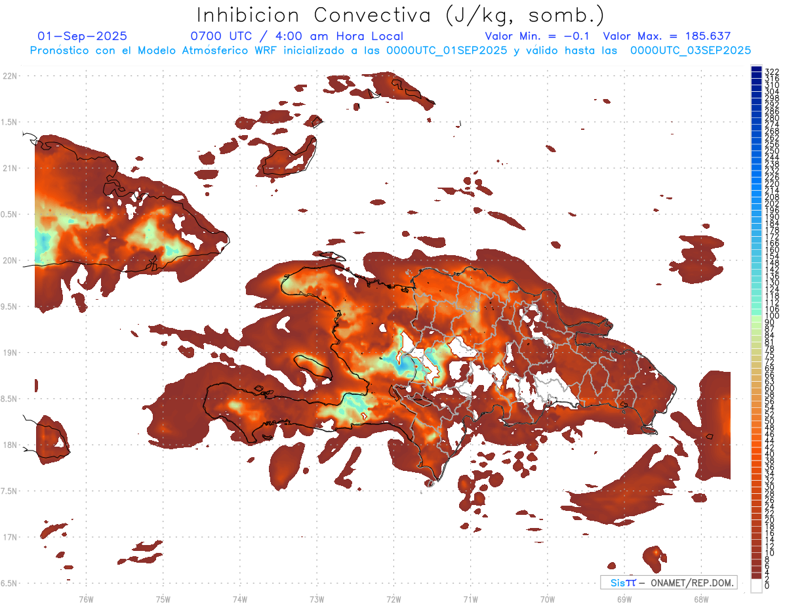Image resolution: width=787 pixels, height=608 pixels.
Task: Click the colorbar label '72'
Action: point(770,361)
